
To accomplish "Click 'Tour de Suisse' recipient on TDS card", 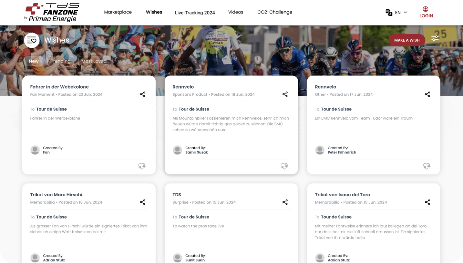I will pos(194,217).
